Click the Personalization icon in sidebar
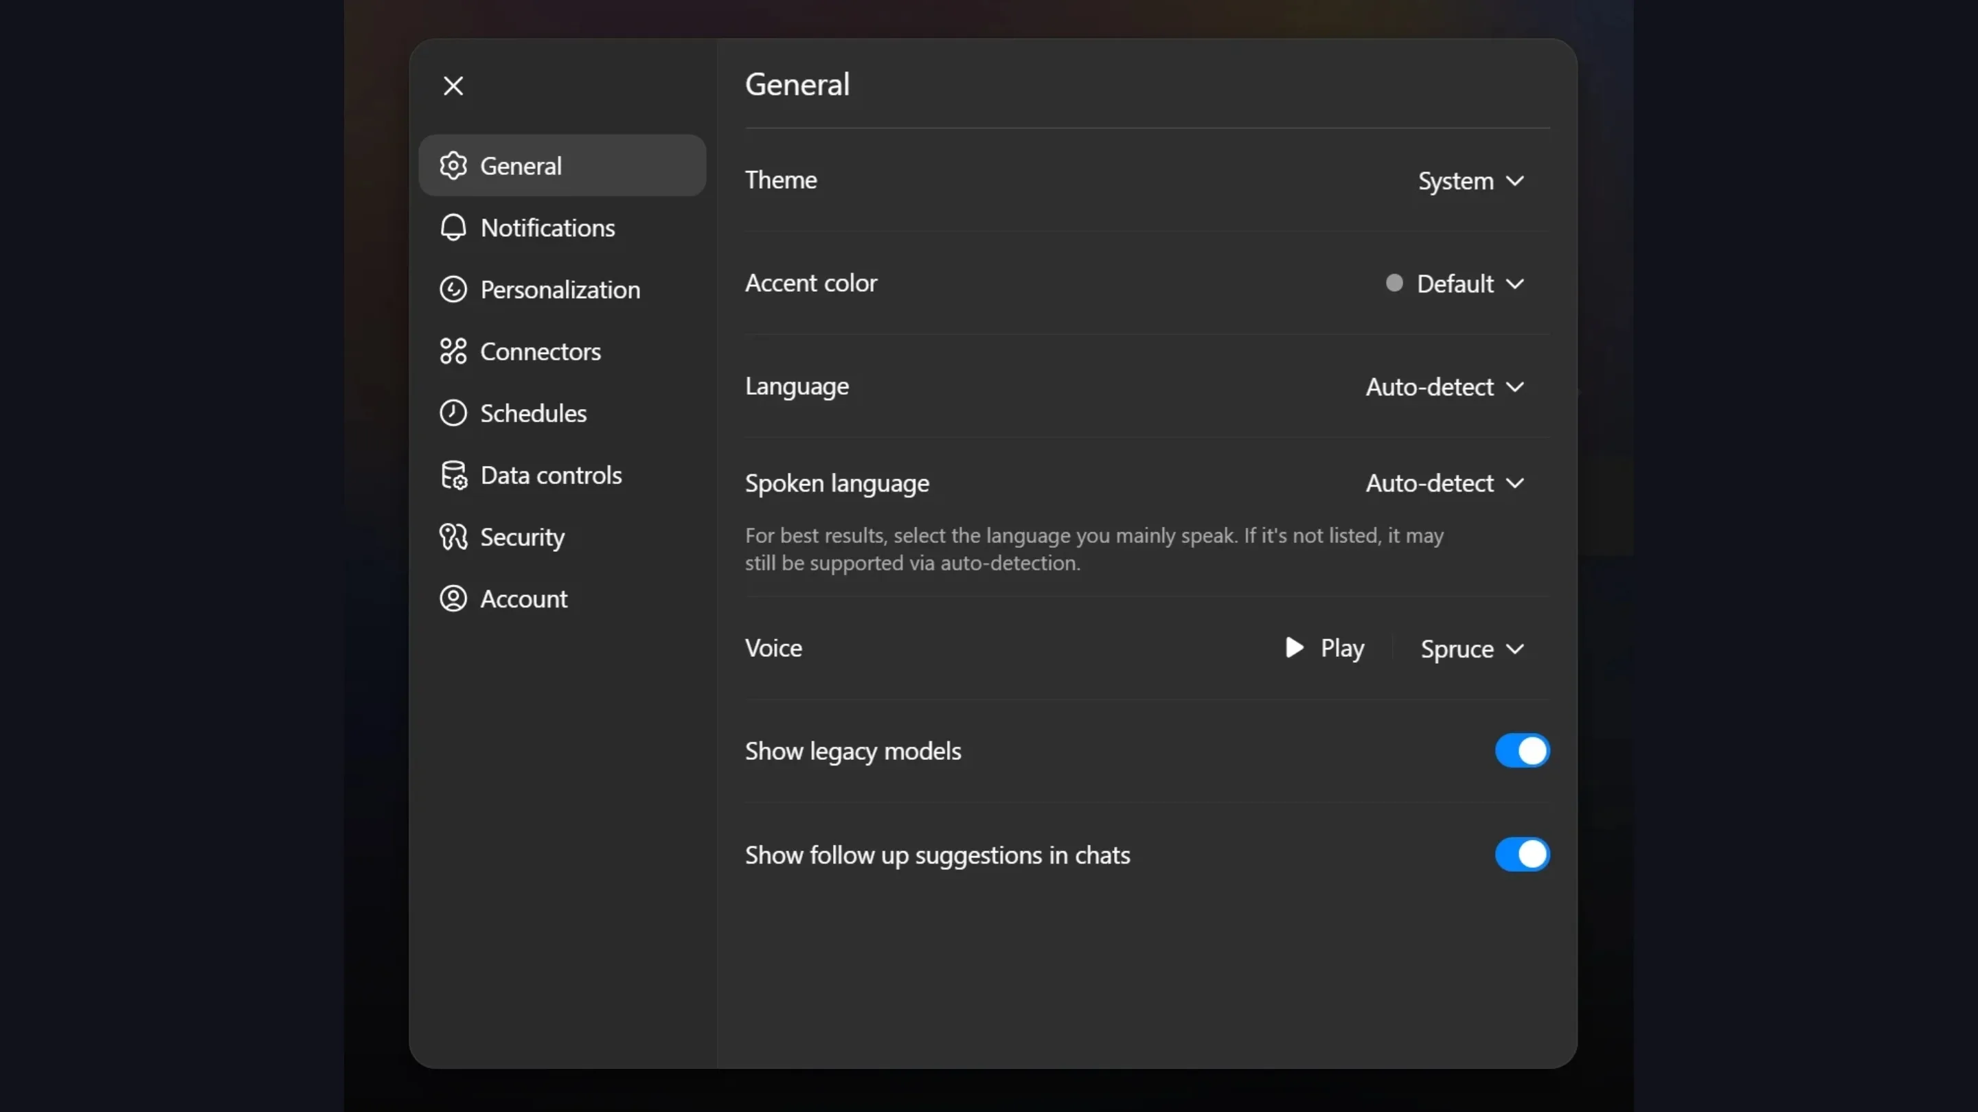Image resolution: width=1978 pixels, height=1112 pixels. 453,289
